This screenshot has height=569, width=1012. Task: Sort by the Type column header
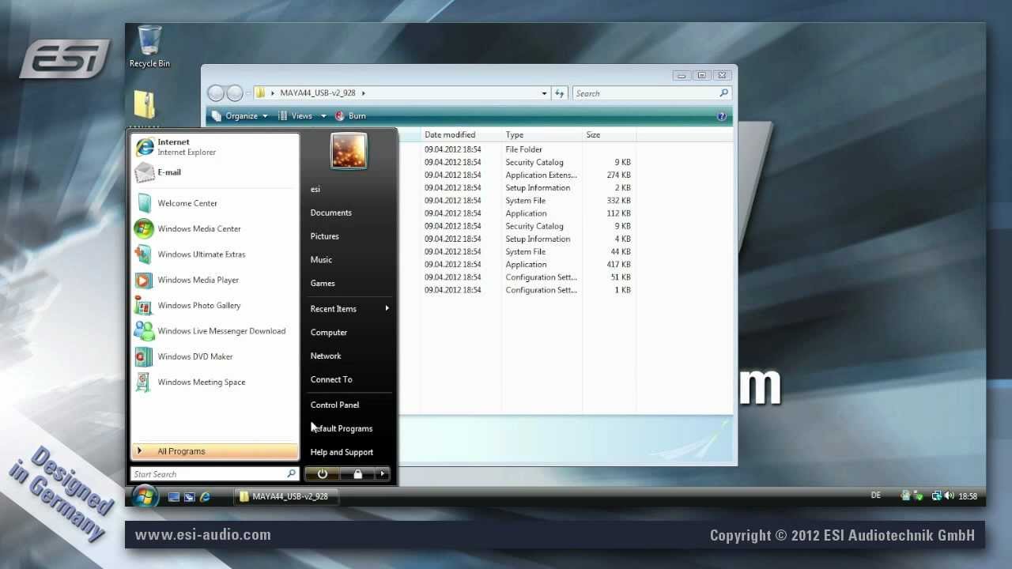pyautogui.click(x=542, y=135)
